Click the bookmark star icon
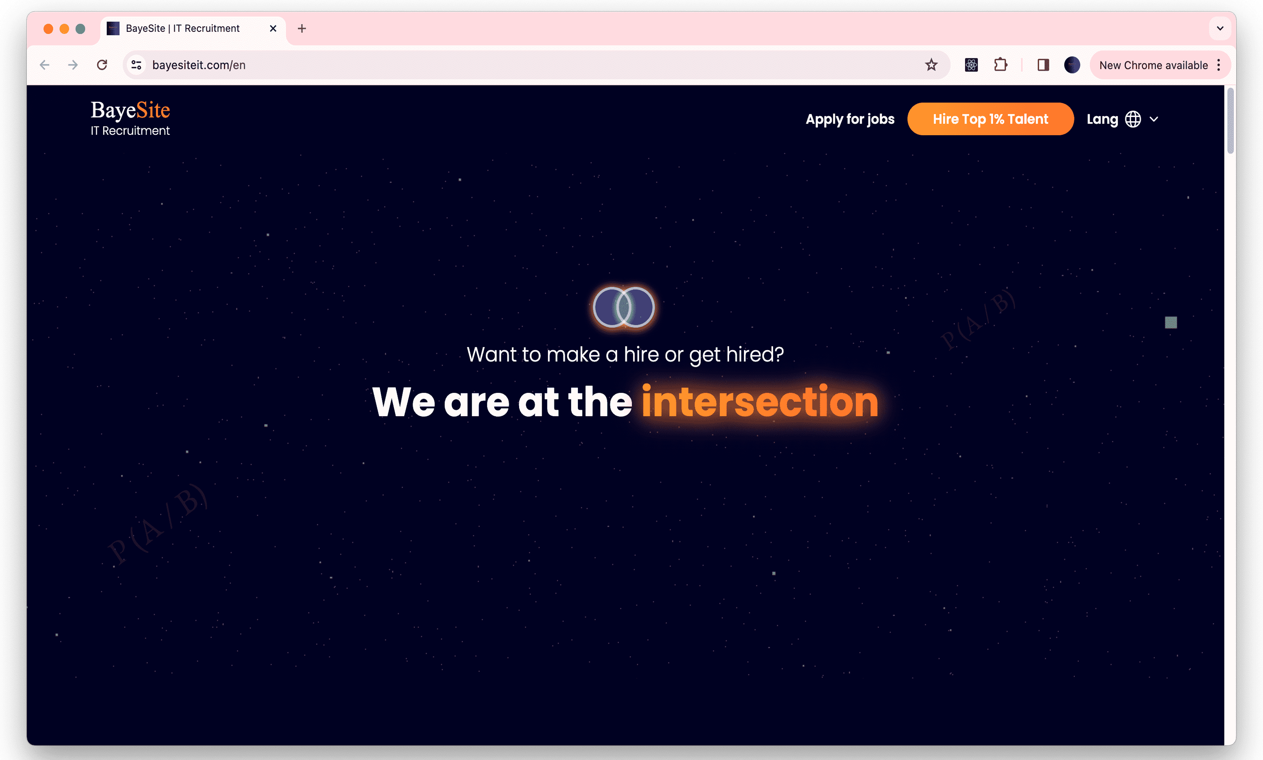Screen dimensions: 1263x760 pos(932,64)
